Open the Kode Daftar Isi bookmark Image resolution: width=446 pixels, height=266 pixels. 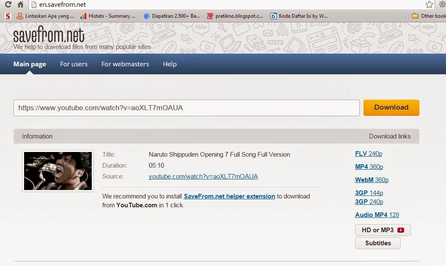pos(298,16)
